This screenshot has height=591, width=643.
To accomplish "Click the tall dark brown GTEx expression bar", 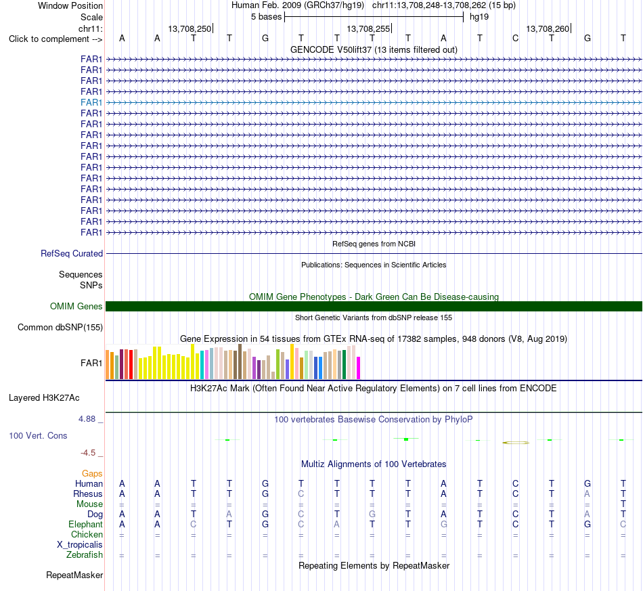I will coord(240,362).
